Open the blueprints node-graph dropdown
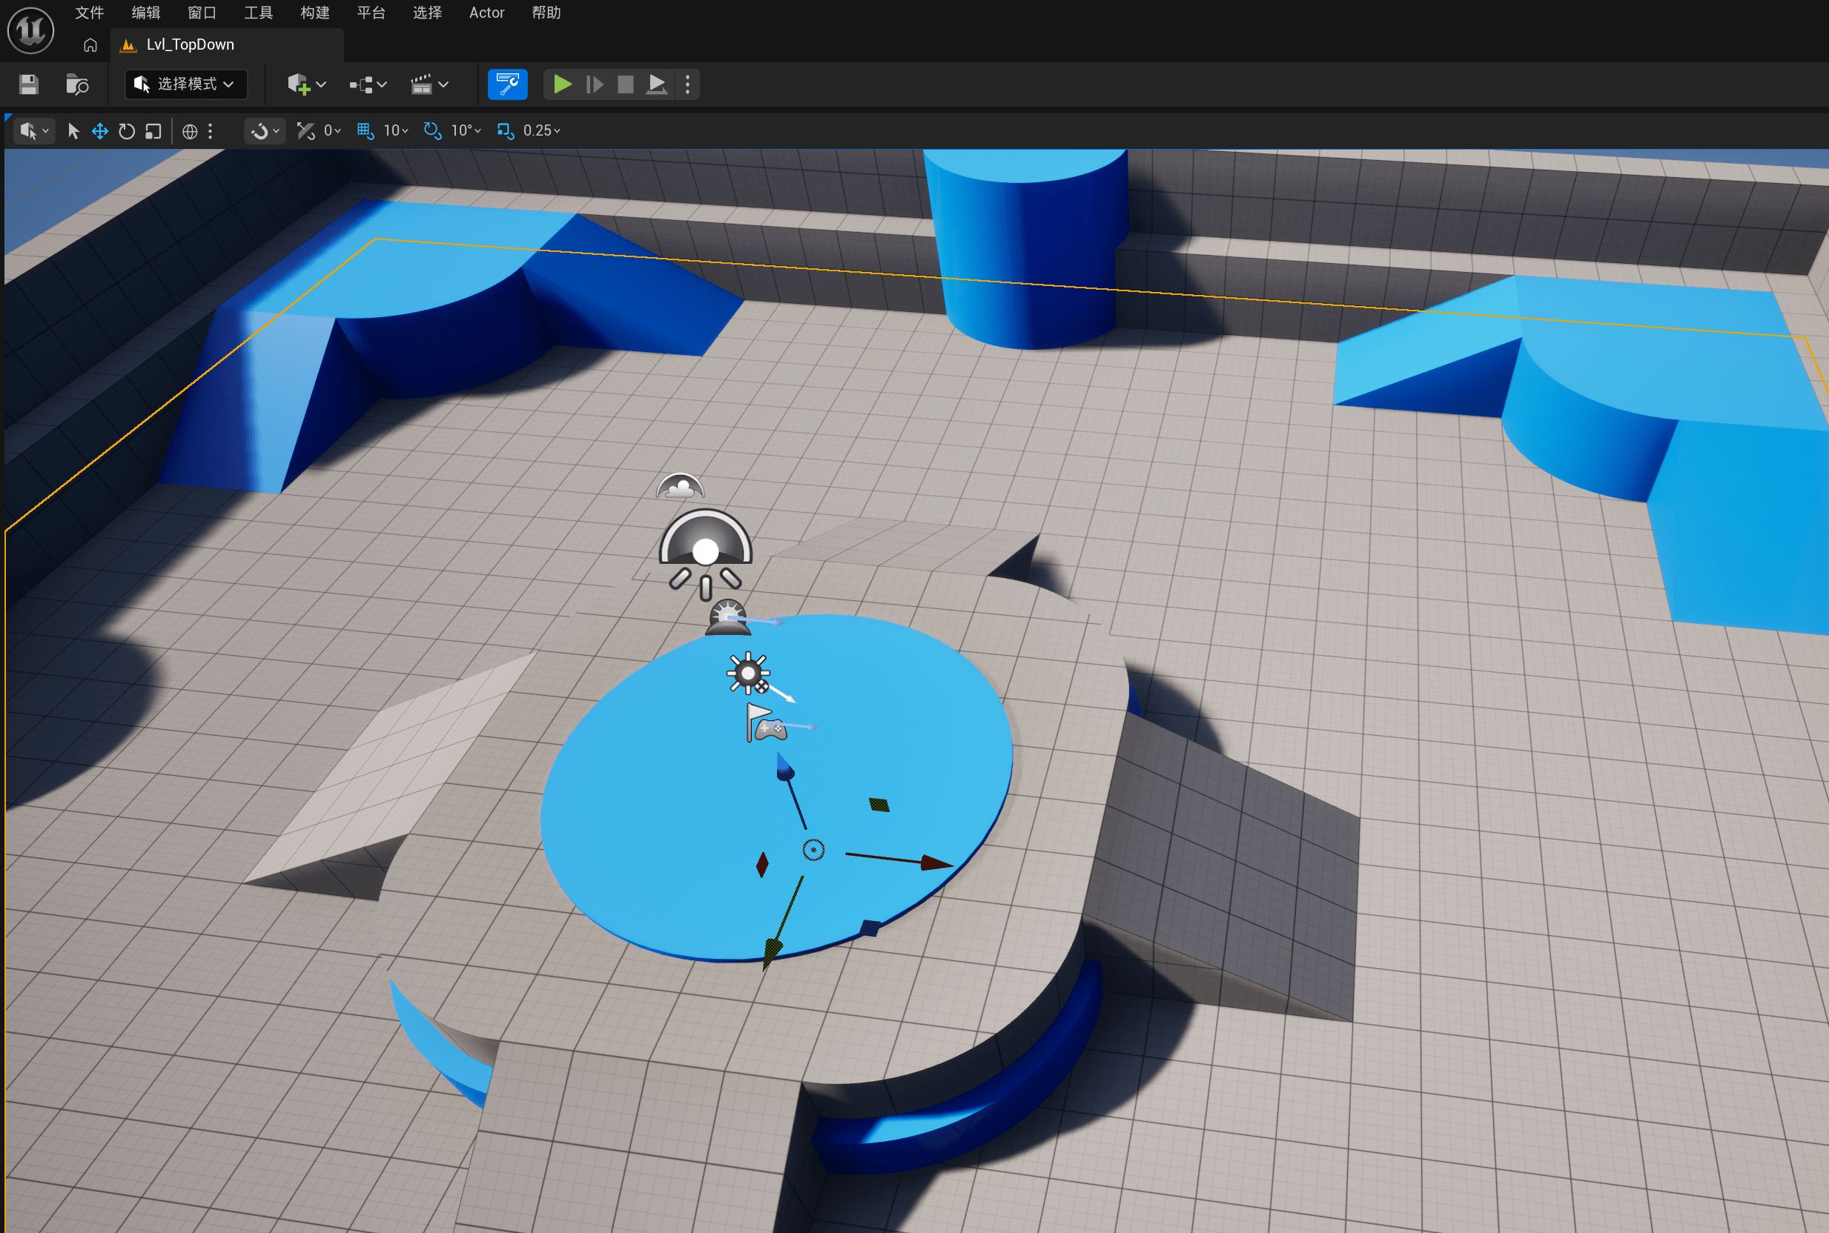Image resolution: width=1829 pixels, height=1233 pixels. tap(368, 84)
